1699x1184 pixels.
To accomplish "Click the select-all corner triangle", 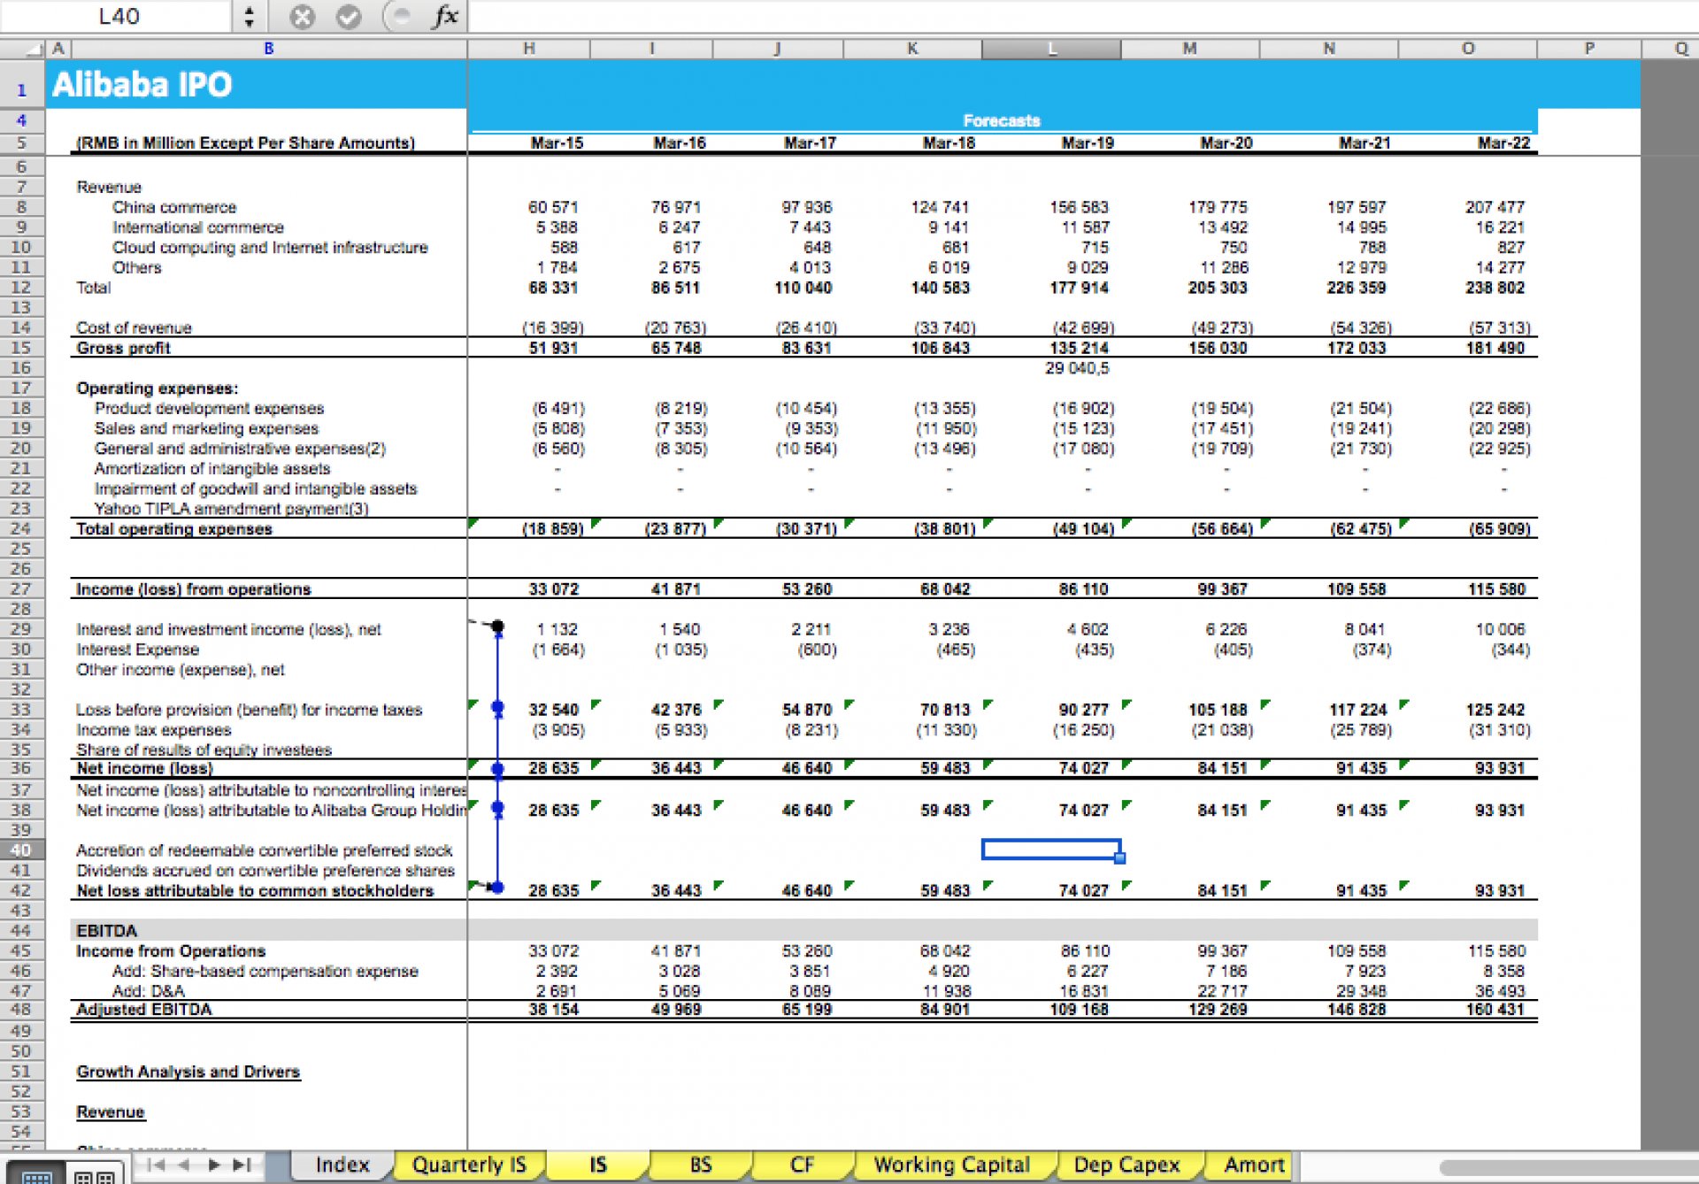I will [x=35, y=50].
